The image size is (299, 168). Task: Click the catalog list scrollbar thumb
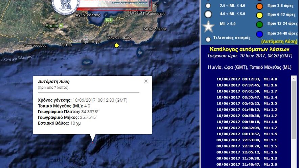(294, 110)
